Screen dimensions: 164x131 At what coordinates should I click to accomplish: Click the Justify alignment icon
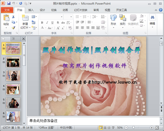93,27
